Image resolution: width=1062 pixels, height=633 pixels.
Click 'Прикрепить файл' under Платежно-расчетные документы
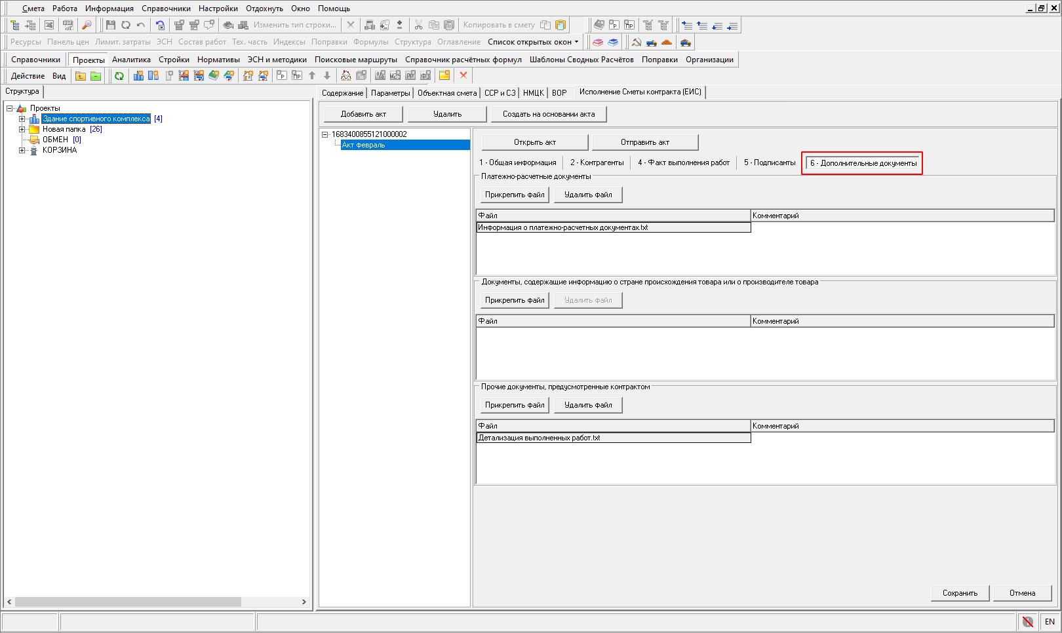(x=515, y=195)
